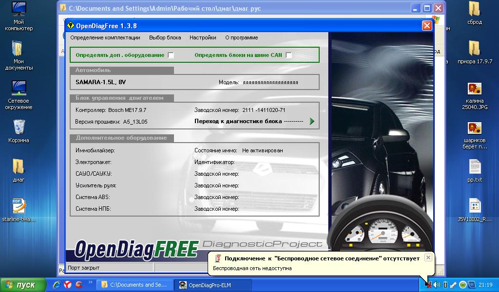Click the Идентификатор label
499x292 pixels.
pos(214,162)
